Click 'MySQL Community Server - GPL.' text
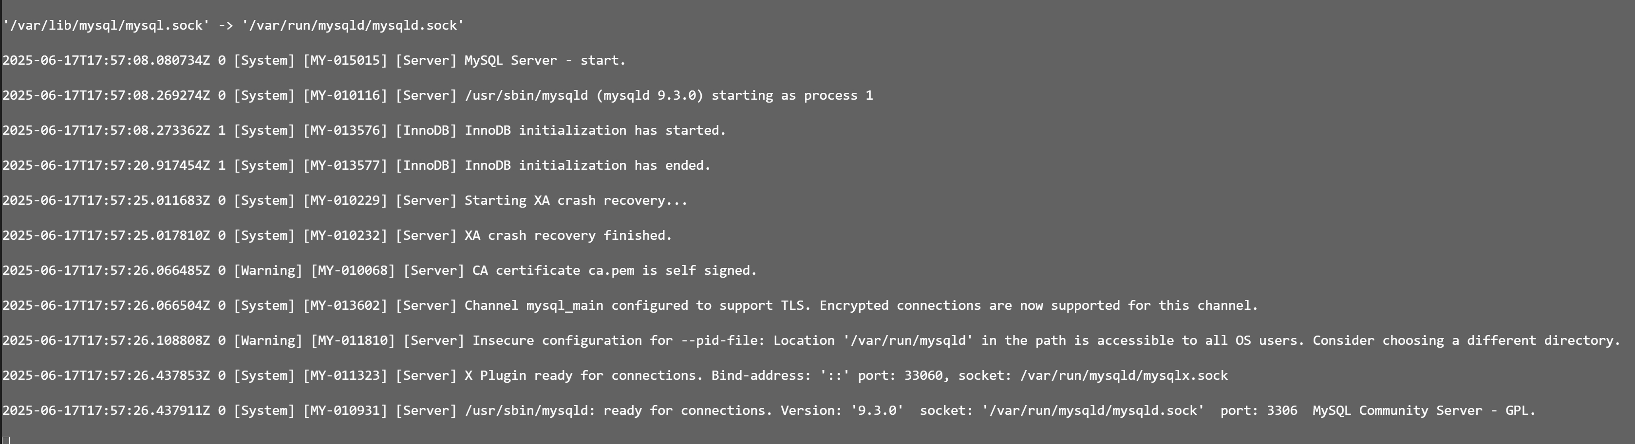The width and height of the screenshot is (1635, 444). (x=1424, y=410)
